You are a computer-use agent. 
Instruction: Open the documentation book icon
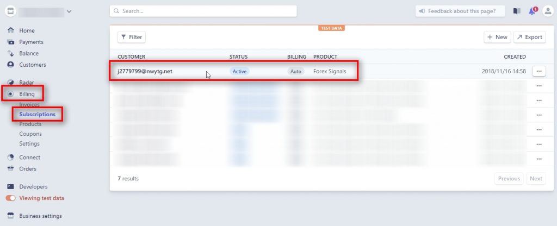point(517,11)
